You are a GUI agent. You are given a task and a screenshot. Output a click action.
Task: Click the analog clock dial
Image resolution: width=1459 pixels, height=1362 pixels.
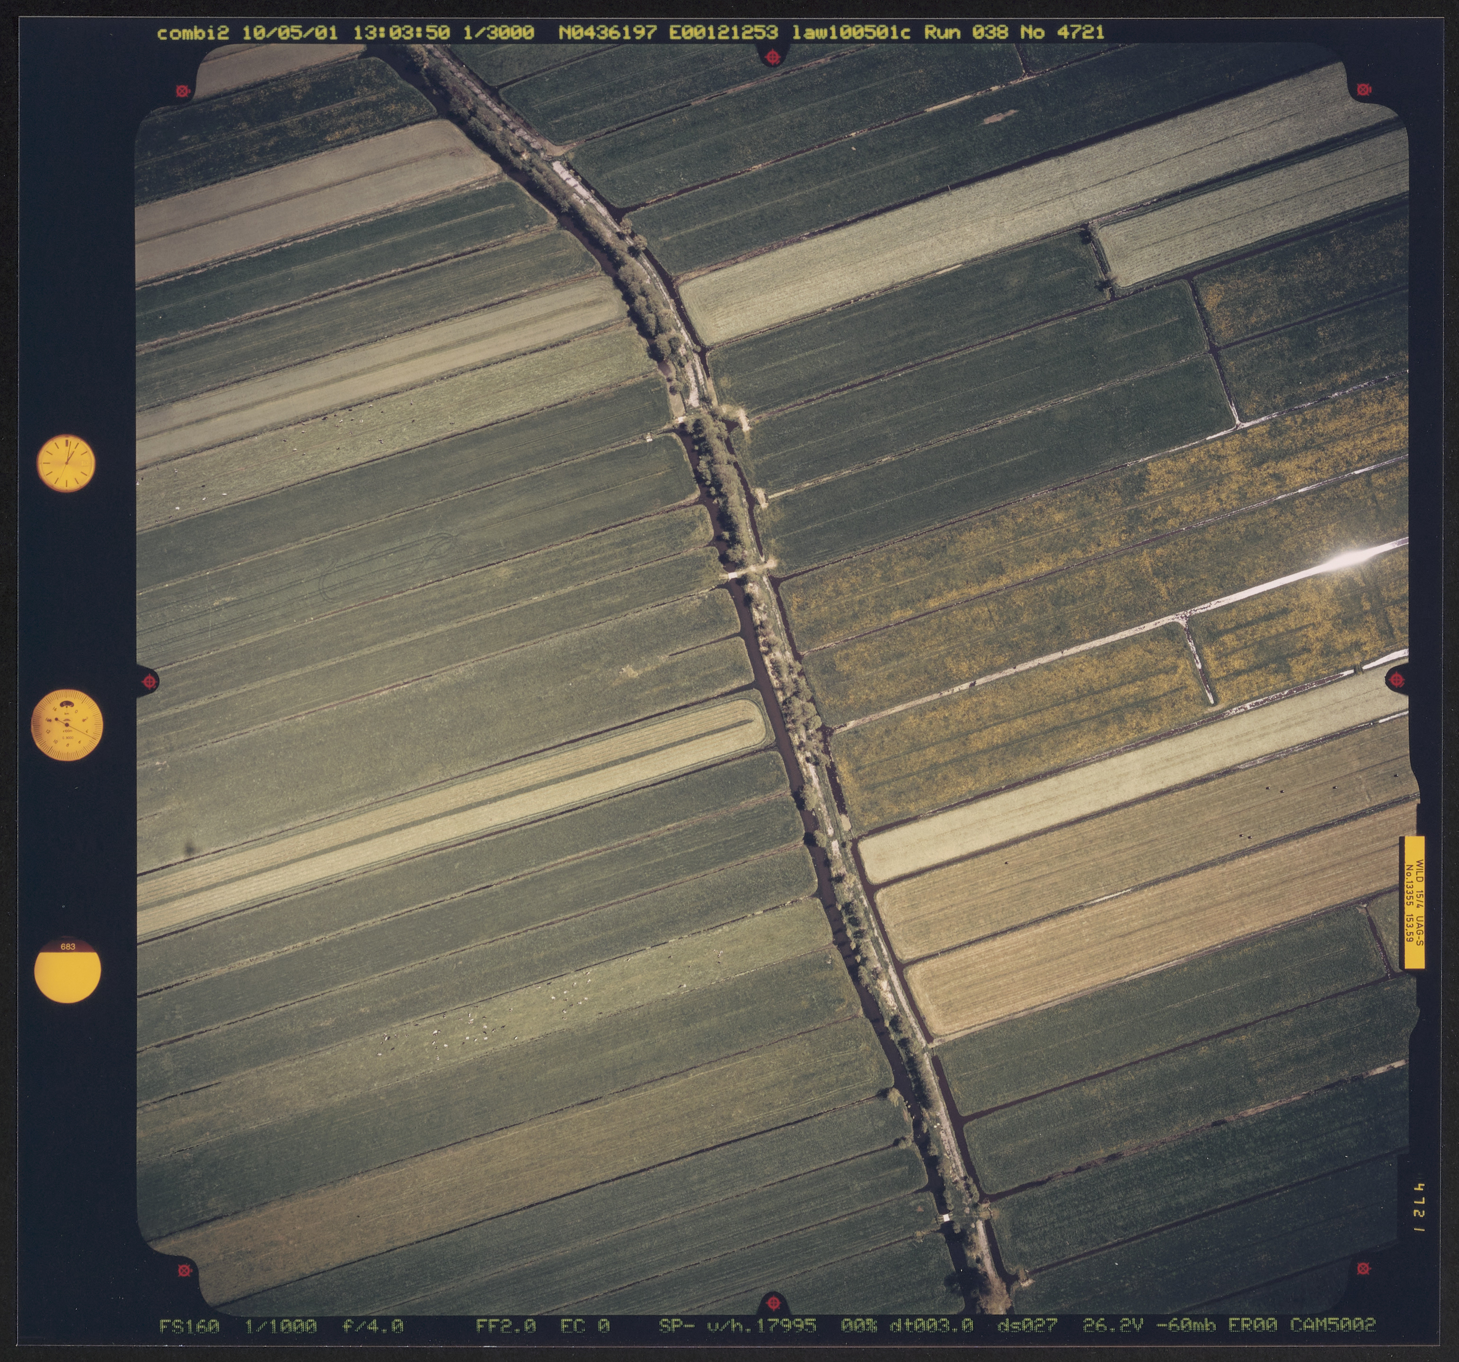66,463
